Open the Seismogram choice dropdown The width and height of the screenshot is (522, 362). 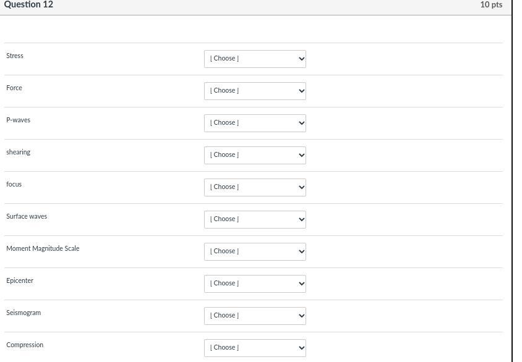point(255,316)
